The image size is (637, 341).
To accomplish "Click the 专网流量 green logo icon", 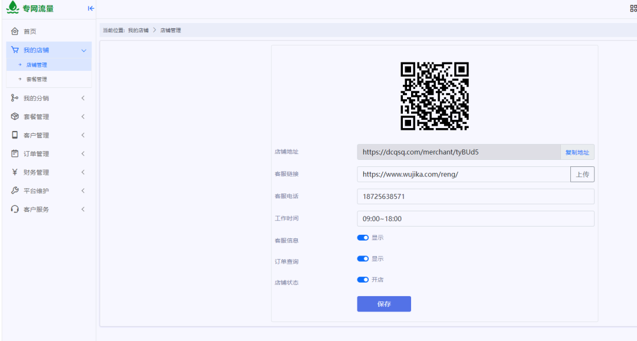I will tap(12, 7).
